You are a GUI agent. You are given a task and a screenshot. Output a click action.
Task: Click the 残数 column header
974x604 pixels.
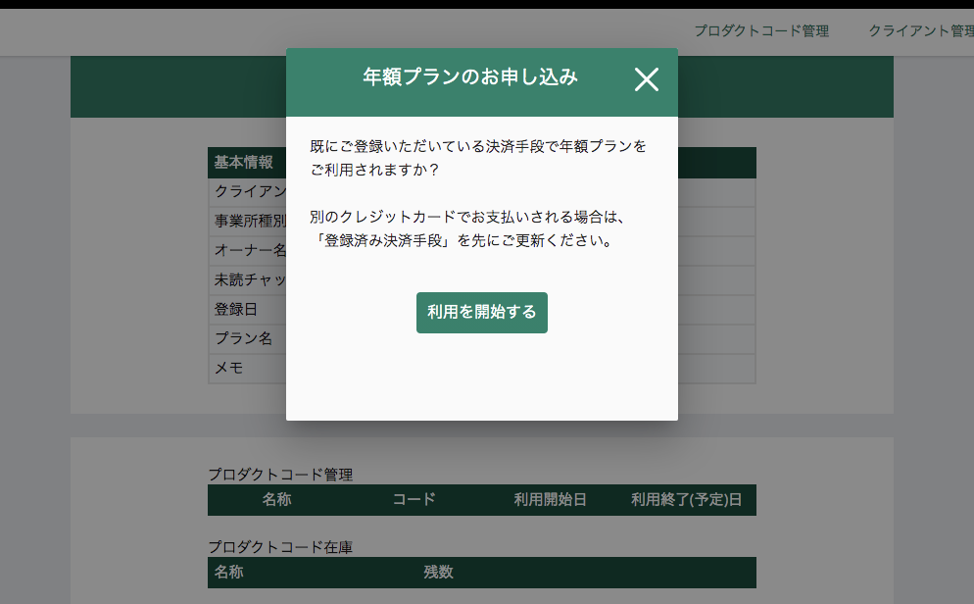tap(439, 573)
